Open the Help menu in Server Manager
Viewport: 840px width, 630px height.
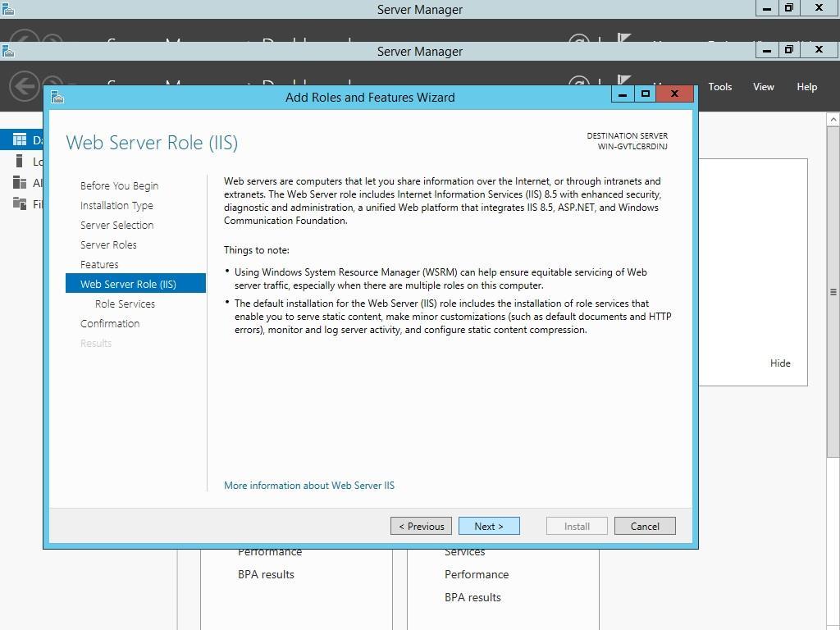click(x=807, y=87)
